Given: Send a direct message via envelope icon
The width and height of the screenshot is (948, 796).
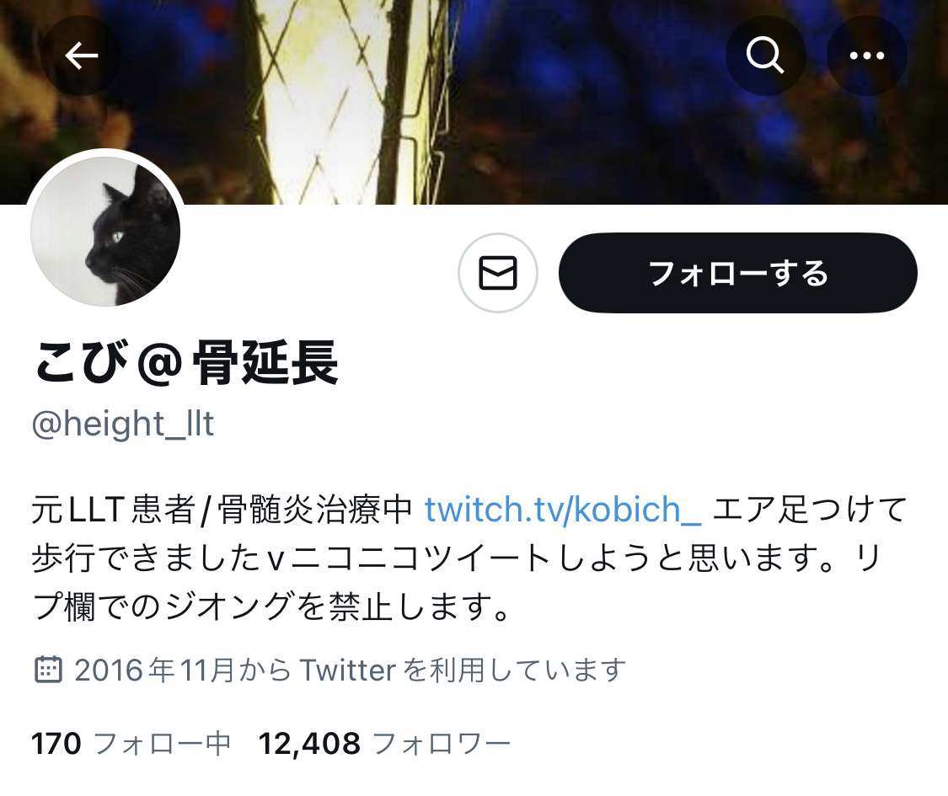Looking at the screenshot, I should point(497,273).
